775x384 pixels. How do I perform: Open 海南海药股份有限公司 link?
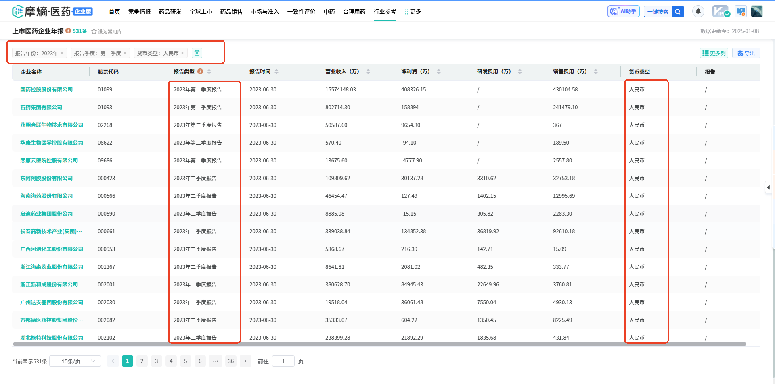(46, 196)
